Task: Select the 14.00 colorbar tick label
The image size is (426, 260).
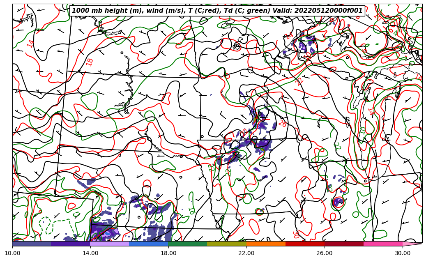Action: (x=90, y=253)
